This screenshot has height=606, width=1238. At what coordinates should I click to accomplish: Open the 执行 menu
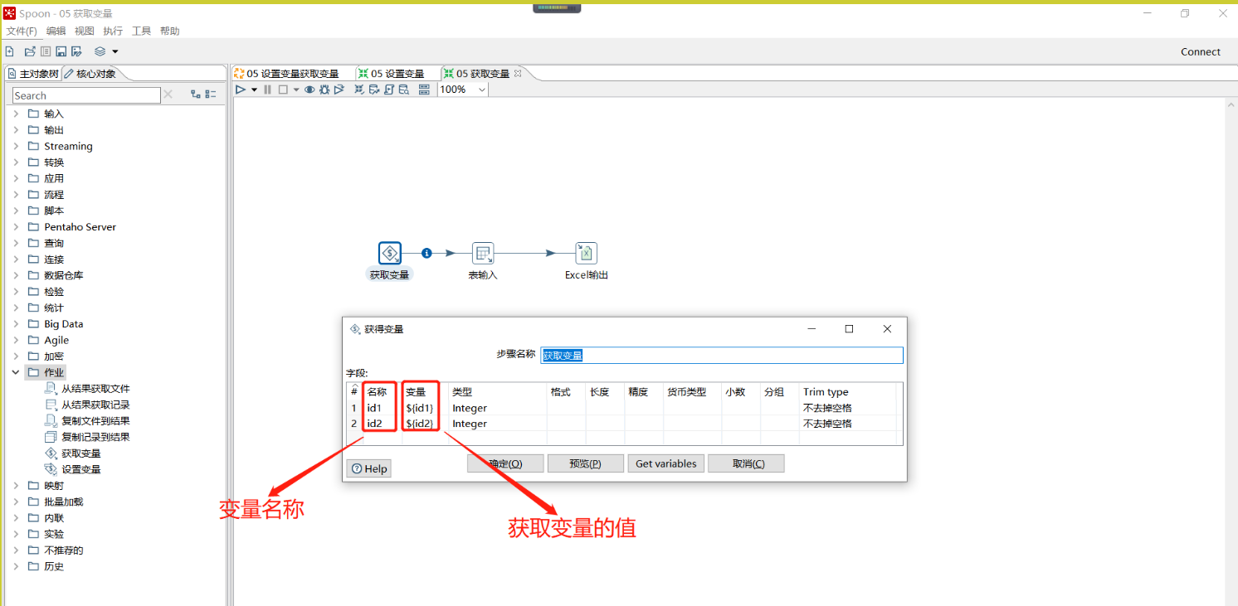click(x=113, y=31)
